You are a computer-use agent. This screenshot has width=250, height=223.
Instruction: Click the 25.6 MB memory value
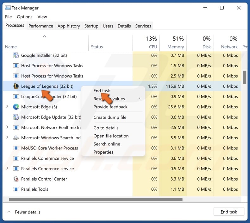click(176, 107)
